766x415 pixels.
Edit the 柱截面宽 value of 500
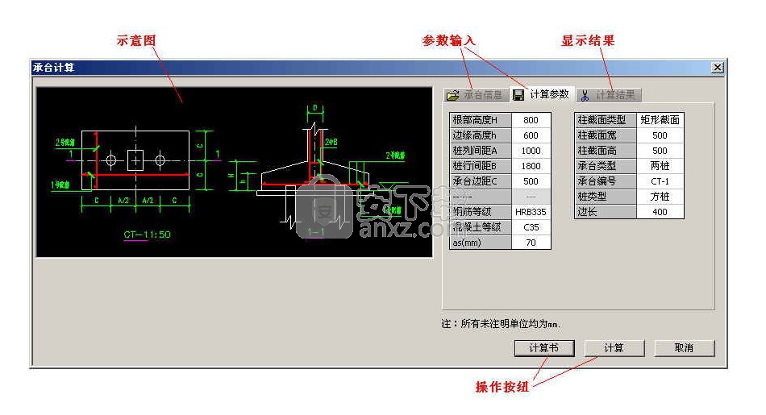(660, 135)
